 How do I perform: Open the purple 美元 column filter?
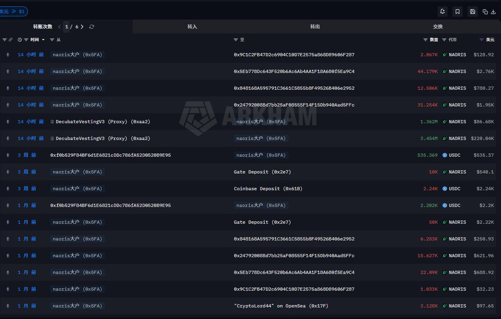482,40
